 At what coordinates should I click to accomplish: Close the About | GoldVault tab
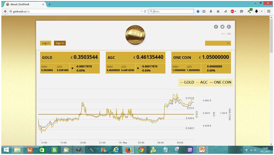(43, 4)
